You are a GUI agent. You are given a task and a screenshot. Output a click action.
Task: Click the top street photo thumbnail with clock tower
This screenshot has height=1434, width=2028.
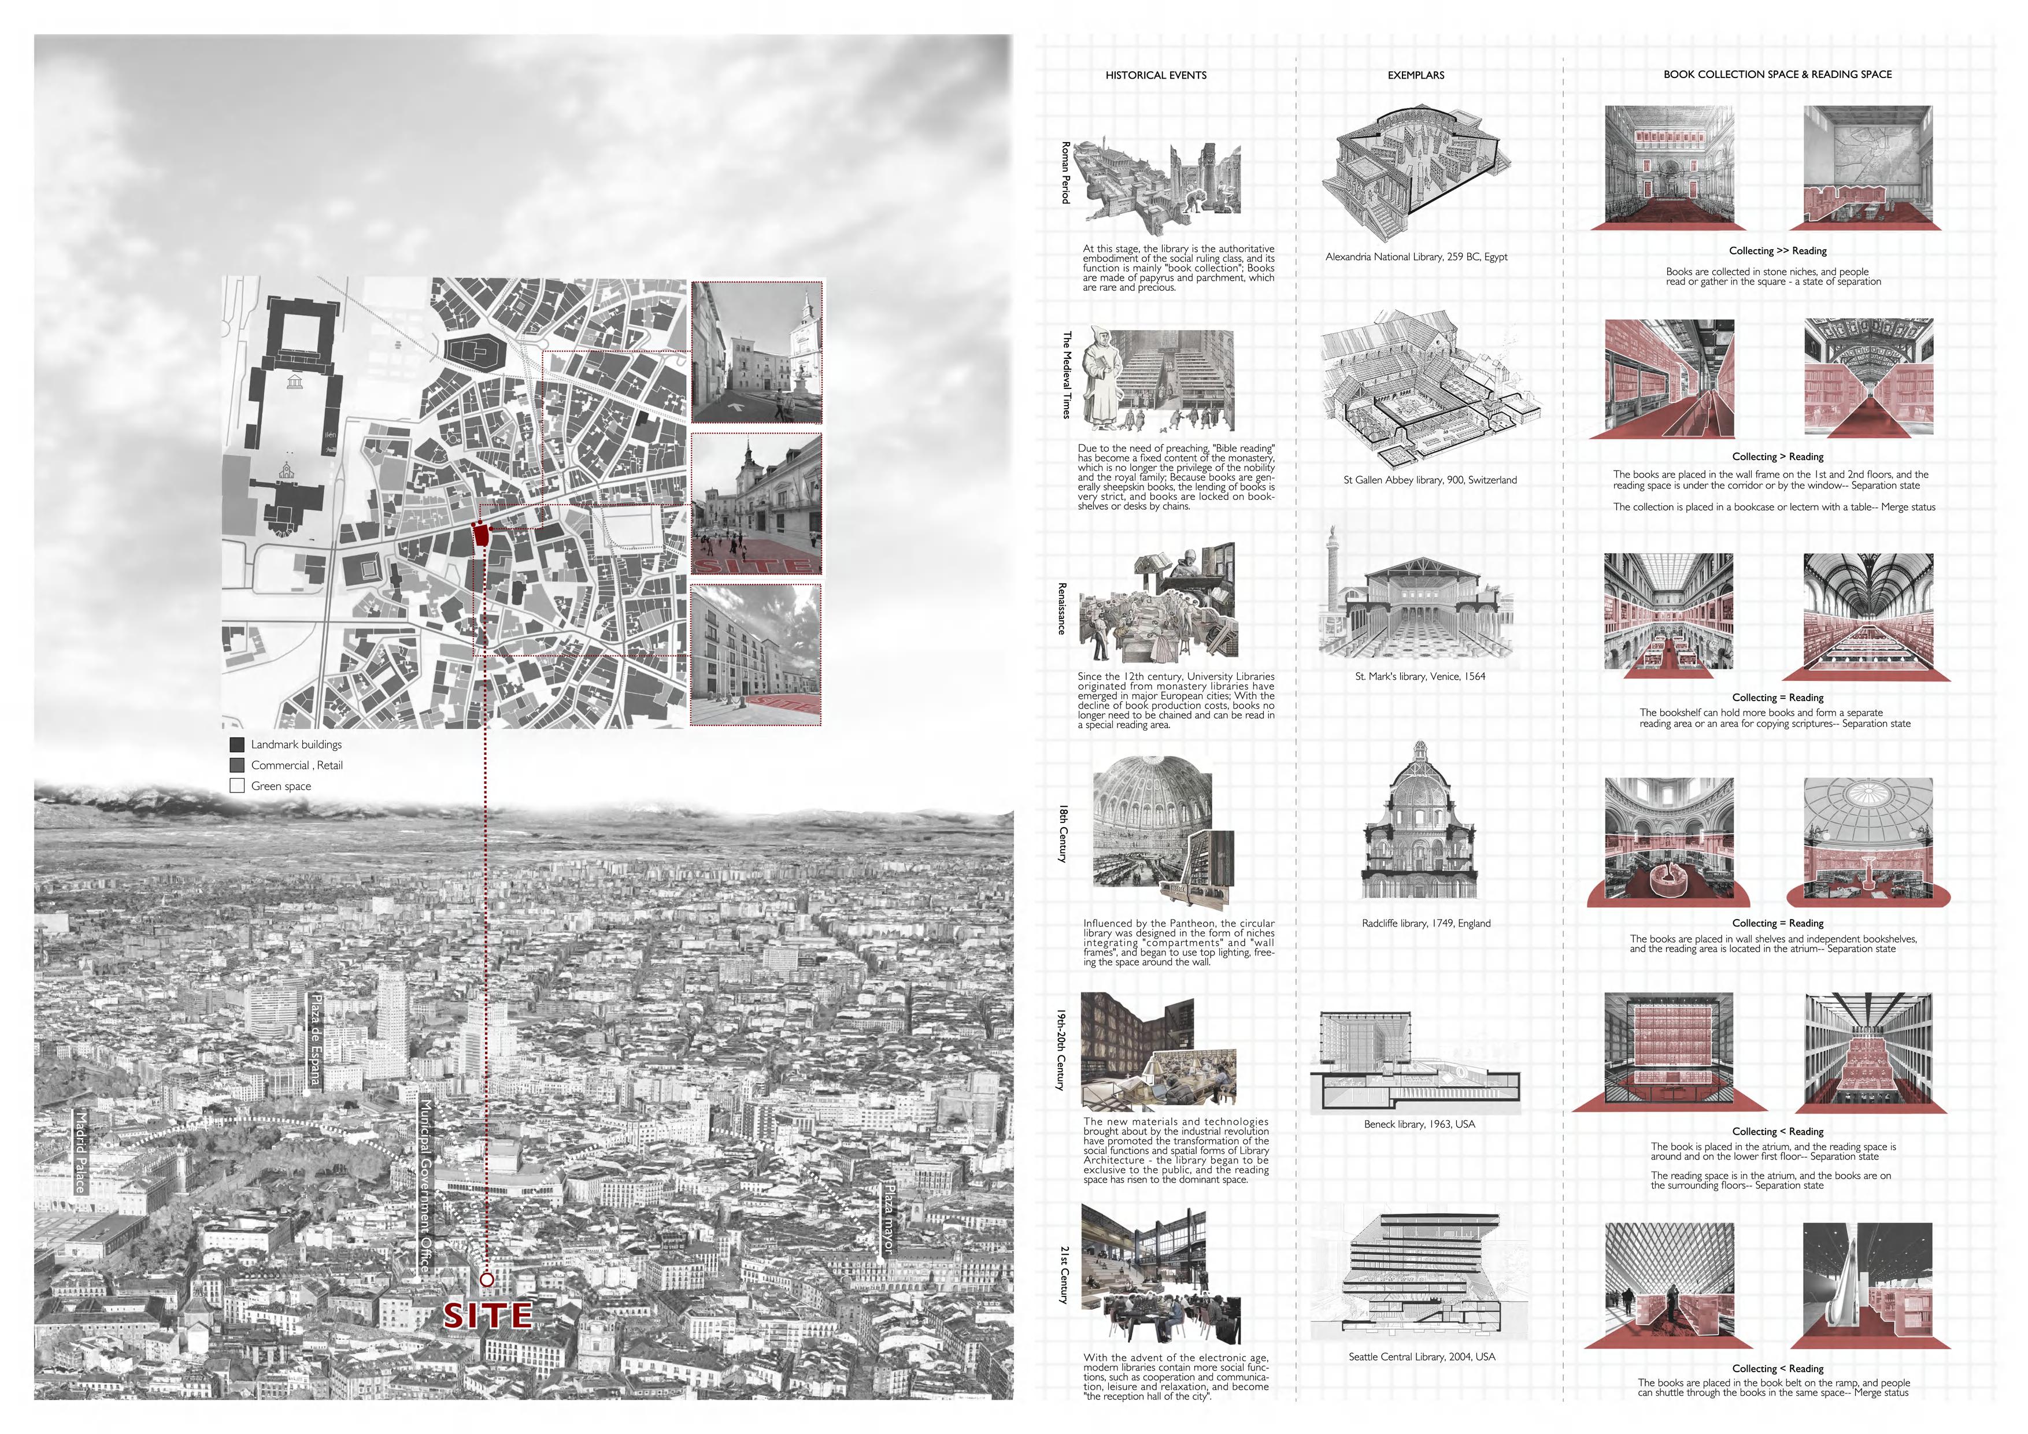756,353
